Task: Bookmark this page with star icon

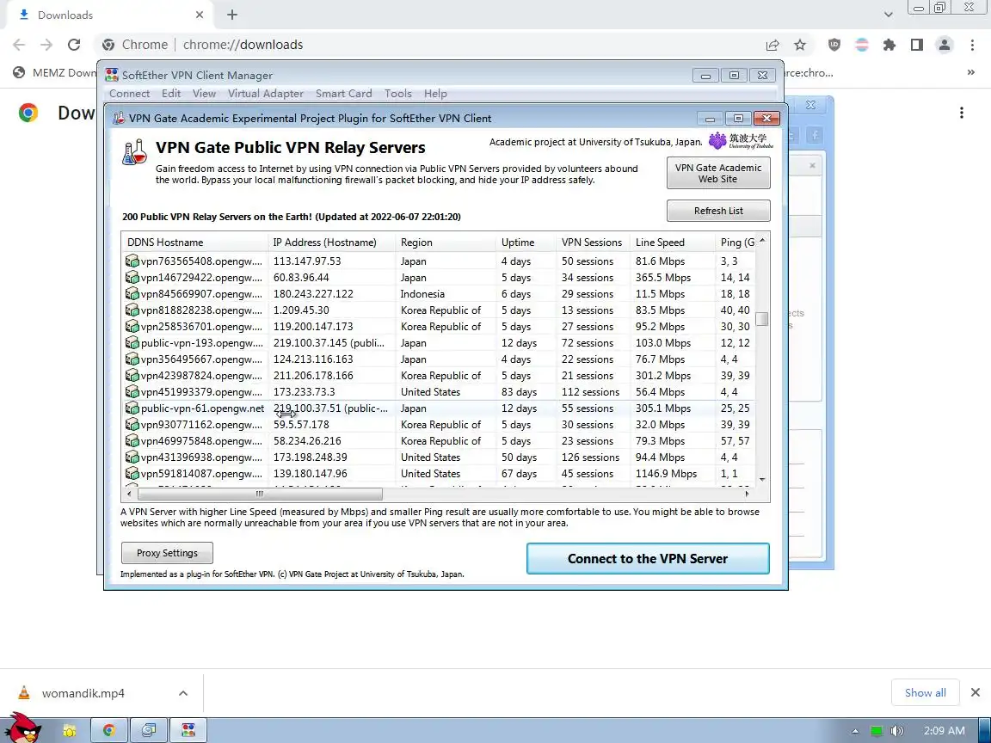Action: tap(800, 45)
